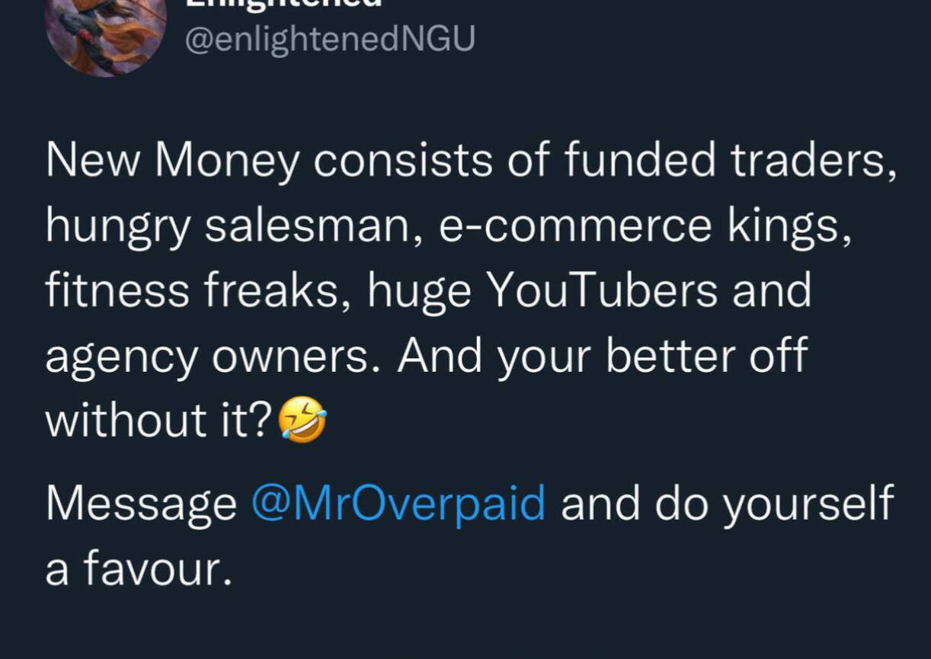Screen dimensions: 931x659
Task: Click the empty area right of the handle
Action: click(x=686, y=38)
